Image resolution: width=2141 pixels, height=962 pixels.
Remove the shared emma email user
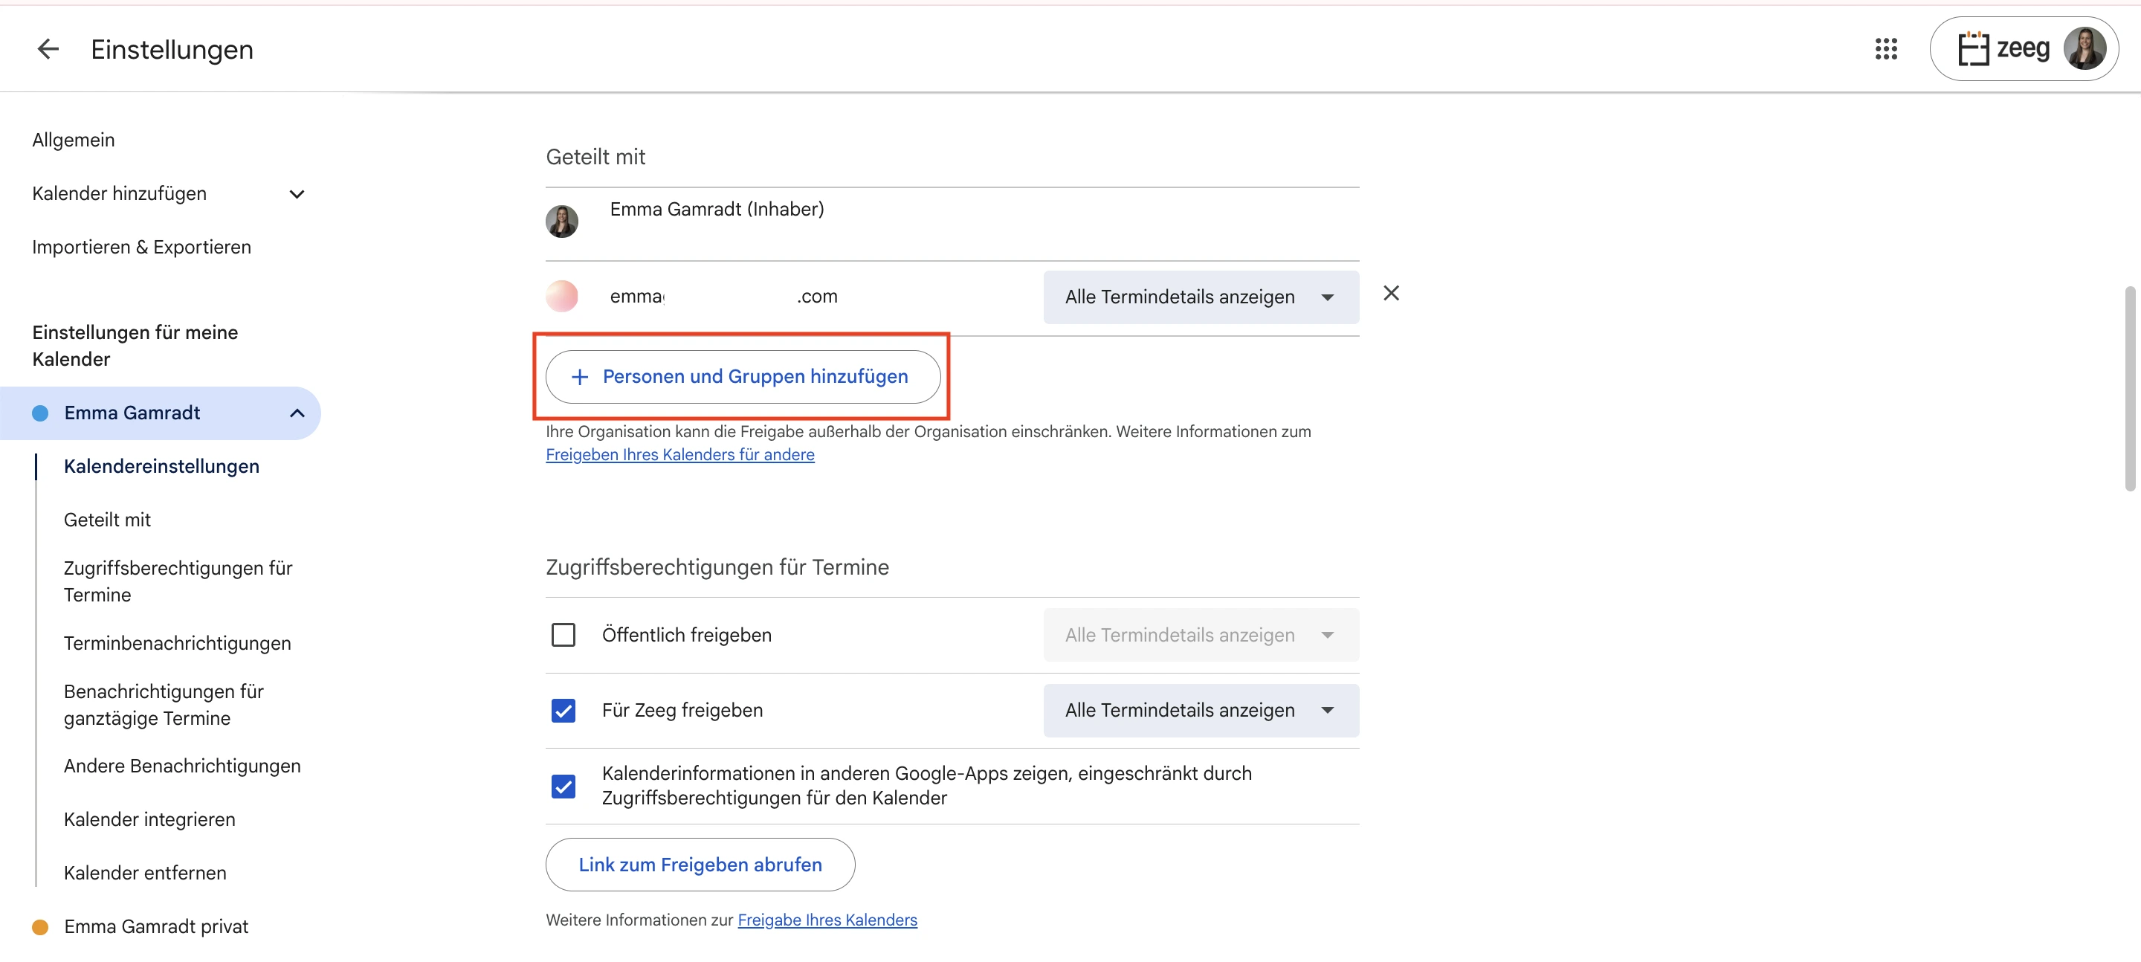1390,294
